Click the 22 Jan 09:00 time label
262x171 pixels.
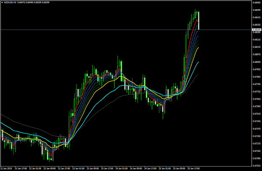49,168
